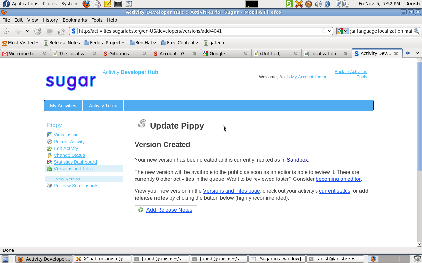
Task: Click the search magnifier icon in search box
Action: 417,31
